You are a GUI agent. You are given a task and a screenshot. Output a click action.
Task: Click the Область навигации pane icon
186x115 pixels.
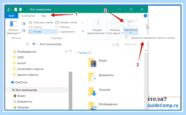pyautogui.click(x=13, y=24)
